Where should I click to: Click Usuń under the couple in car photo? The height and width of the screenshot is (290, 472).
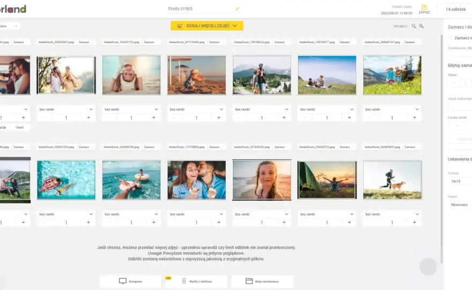[x=19, y=127]
